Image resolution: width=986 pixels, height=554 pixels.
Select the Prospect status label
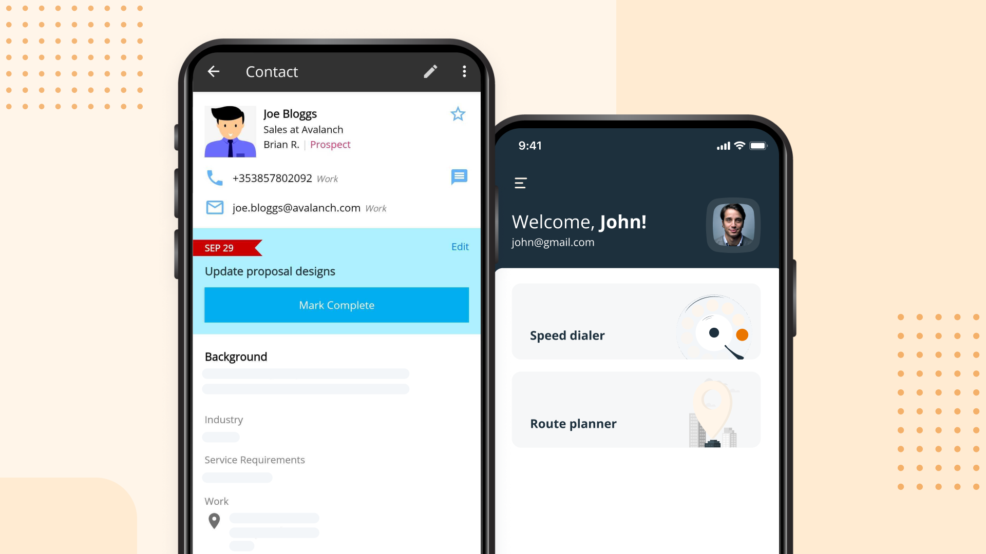pyautogui.click(x=330, y=144)
